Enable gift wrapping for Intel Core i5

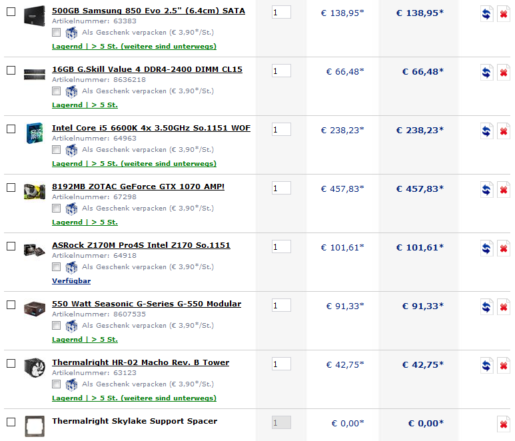point(57,150)
